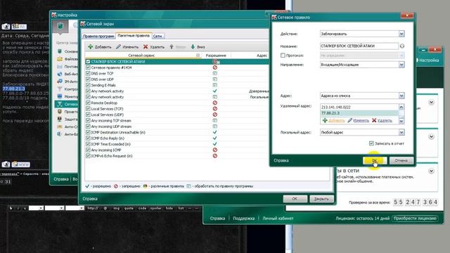The width and height of the screenshot is (450, 253).
Task: Click the pencil Изменить icon in packet rules toolbar
Action: tap(118, 47)
